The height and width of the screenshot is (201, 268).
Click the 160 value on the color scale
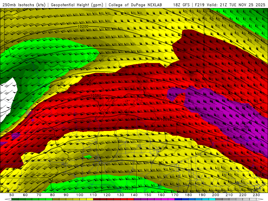pos(161,195)
